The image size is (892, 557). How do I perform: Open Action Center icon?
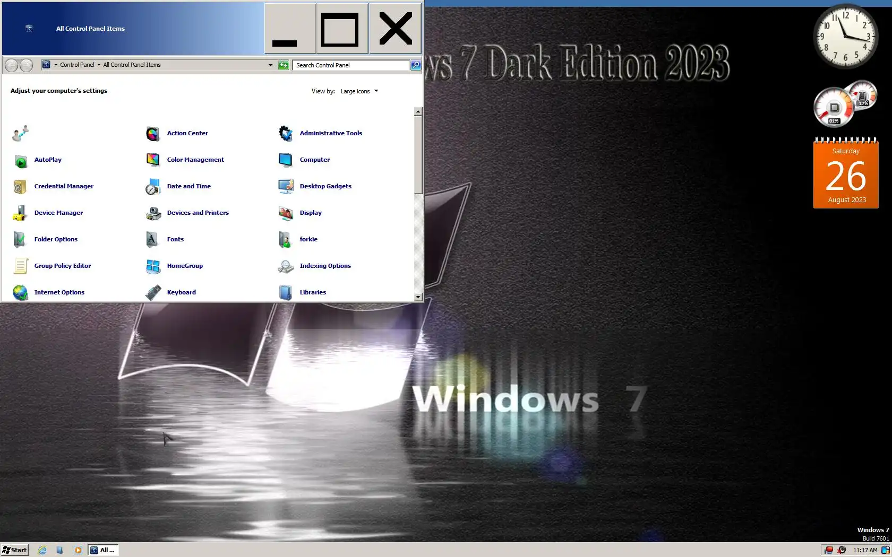[x=153, y=133]
